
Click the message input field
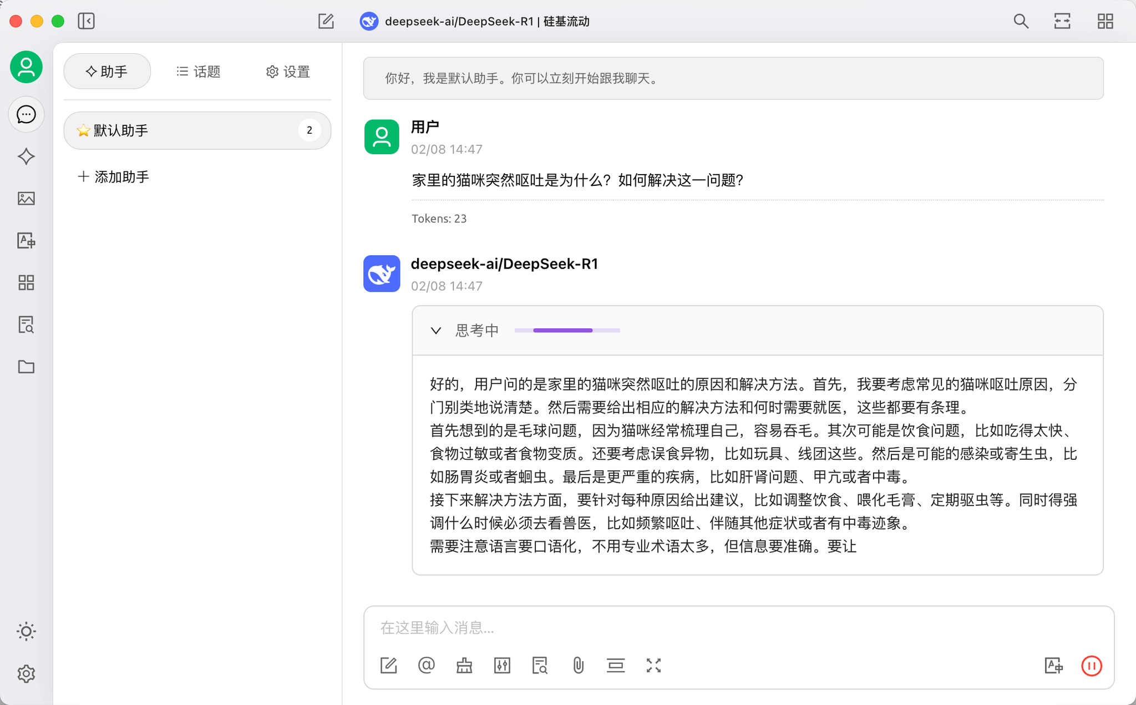(x=738, y=627)
